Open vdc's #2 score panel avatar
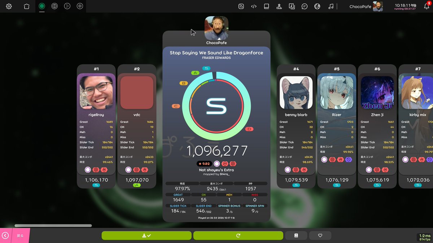 pyautogui.click(x=137, y=93)
